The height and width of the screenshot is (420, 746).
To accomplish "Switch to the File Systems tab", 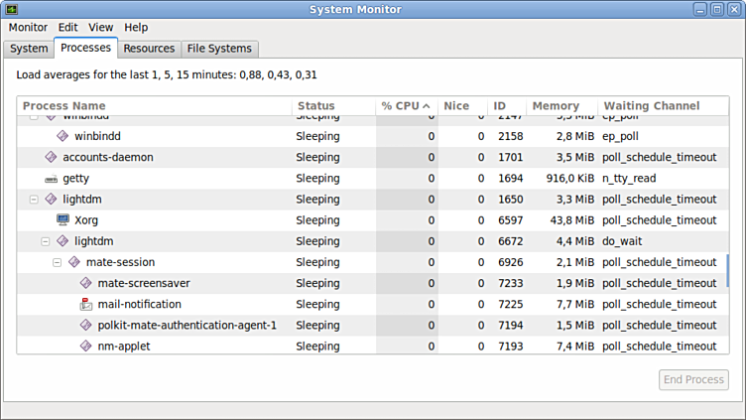I will click(x=219, y=49).
